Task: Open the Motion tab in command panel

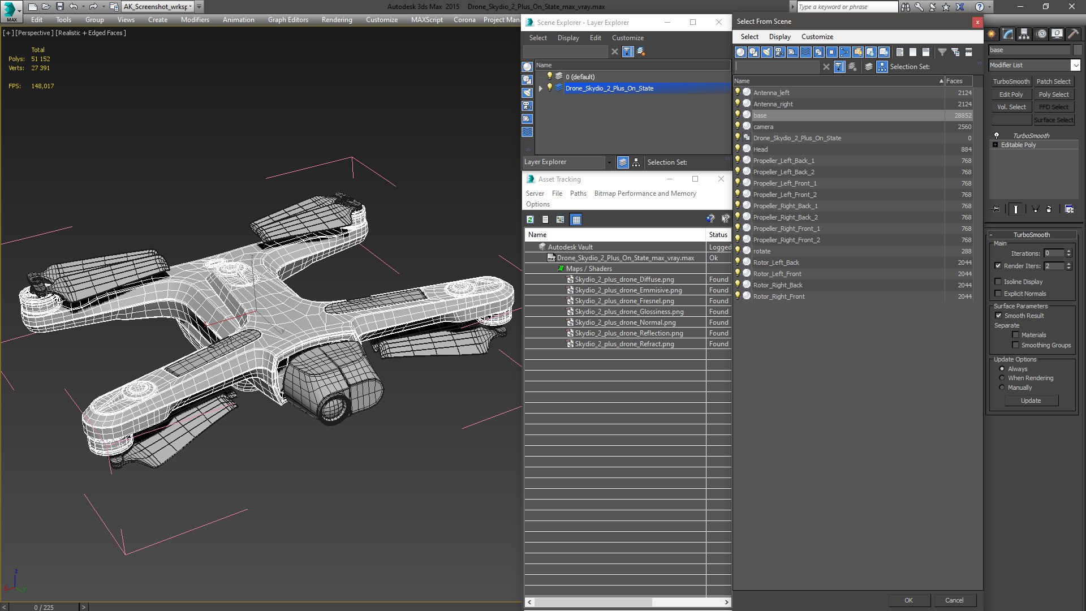Action: point(1041,34)
